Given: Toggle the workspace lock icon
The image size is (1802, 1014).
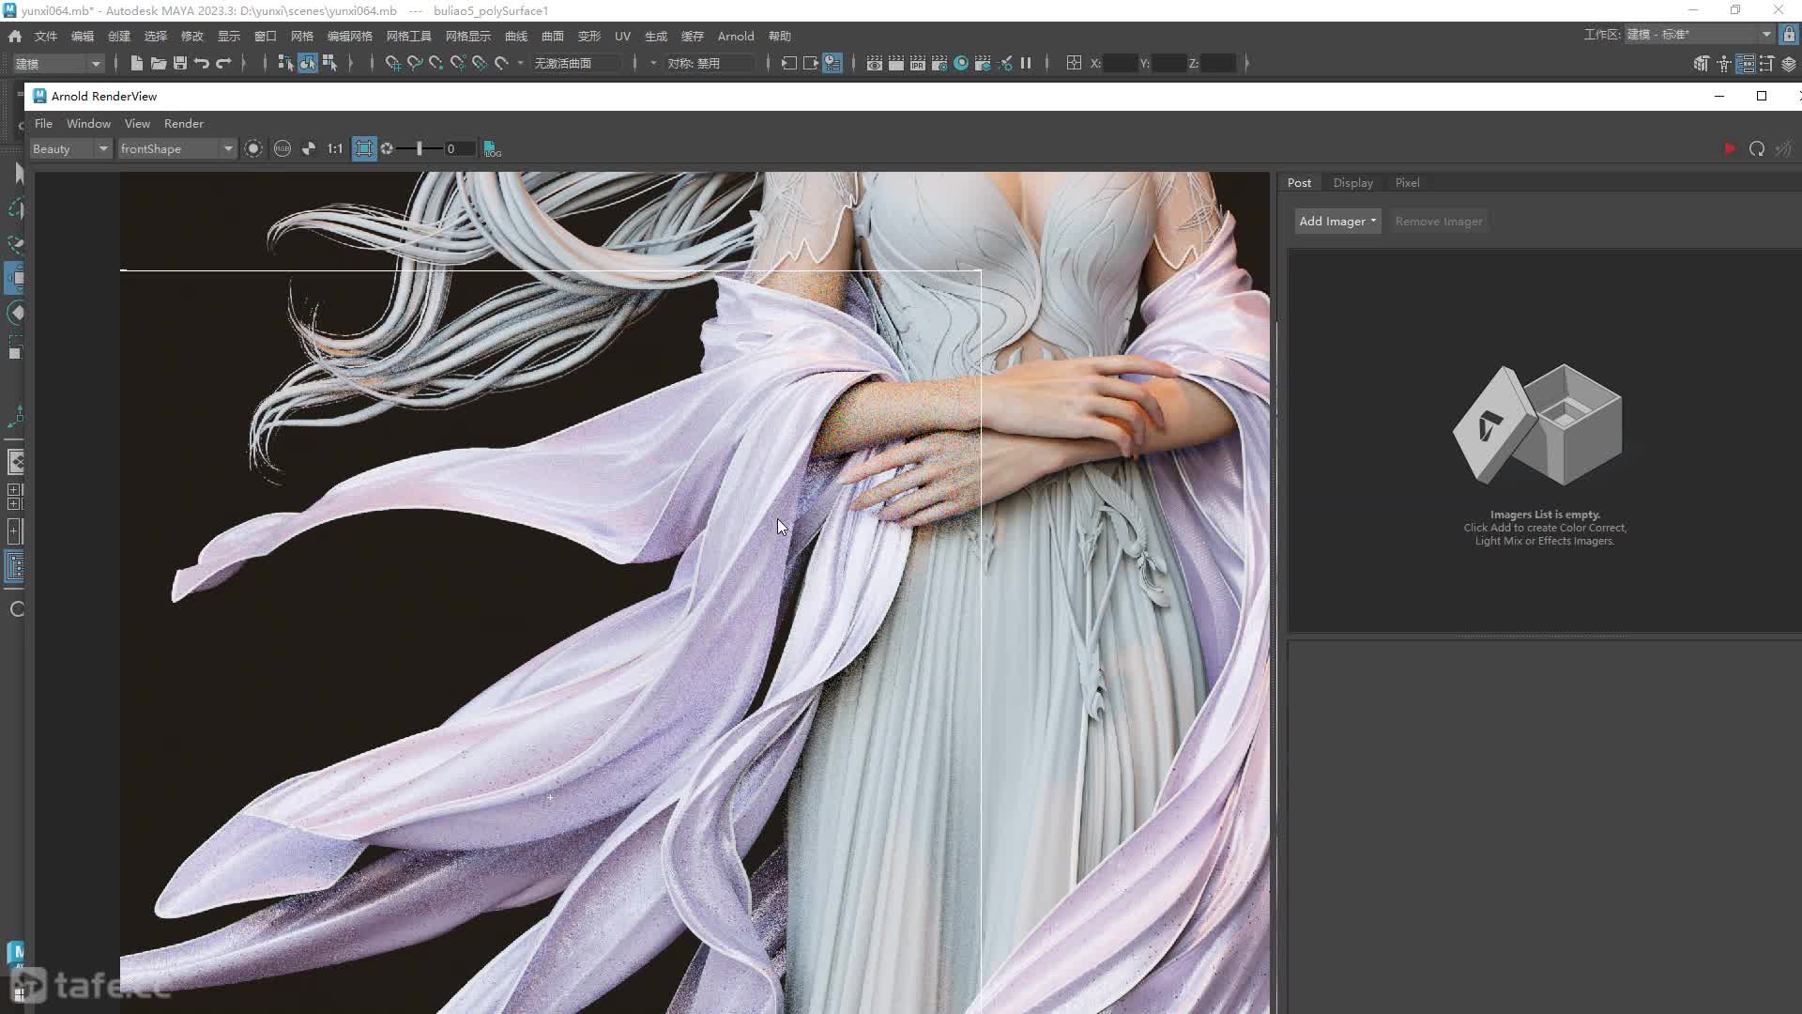Looking at the screenshot, I should point(1789,35).
